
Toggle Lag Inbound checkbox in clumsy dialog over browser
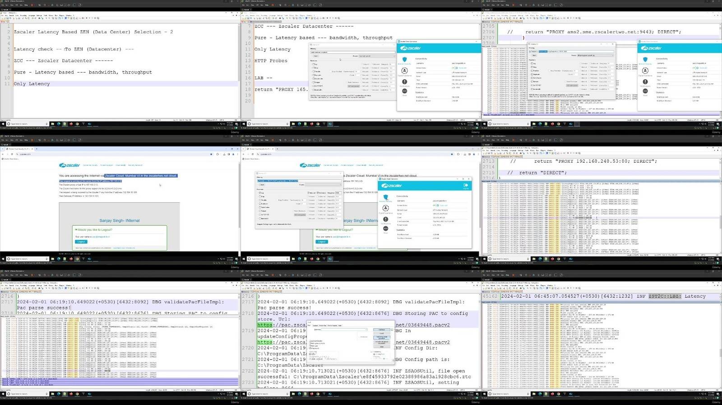pos(308,193)
